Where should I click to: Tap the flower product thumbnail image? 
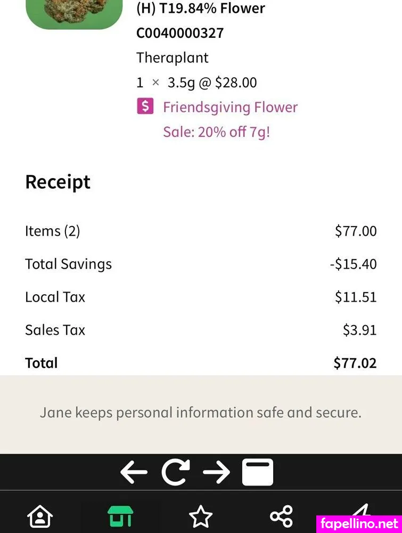coord(73,13)
